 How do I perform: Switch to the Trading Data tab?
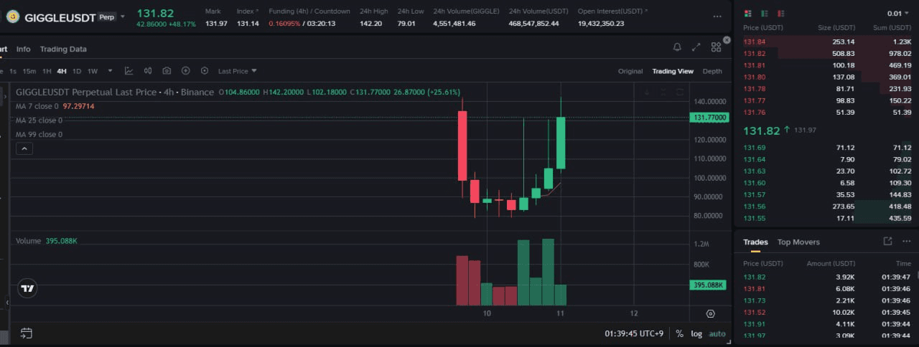[63, 49]
